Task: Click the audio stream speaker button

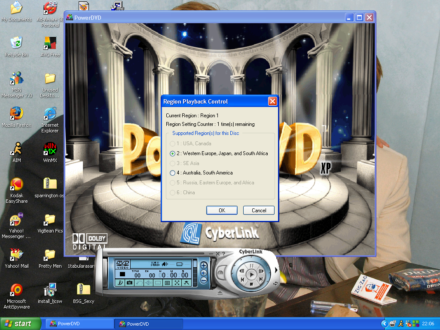Action: click(x=148, y=283)
